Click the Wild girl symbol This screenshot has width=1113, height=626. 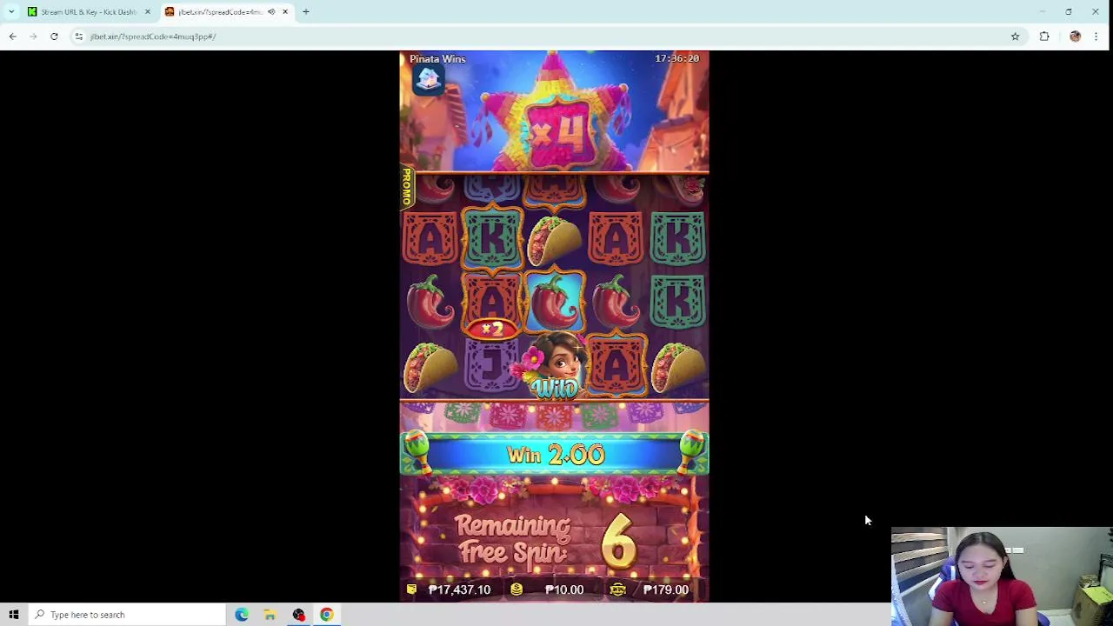point(554,366)
